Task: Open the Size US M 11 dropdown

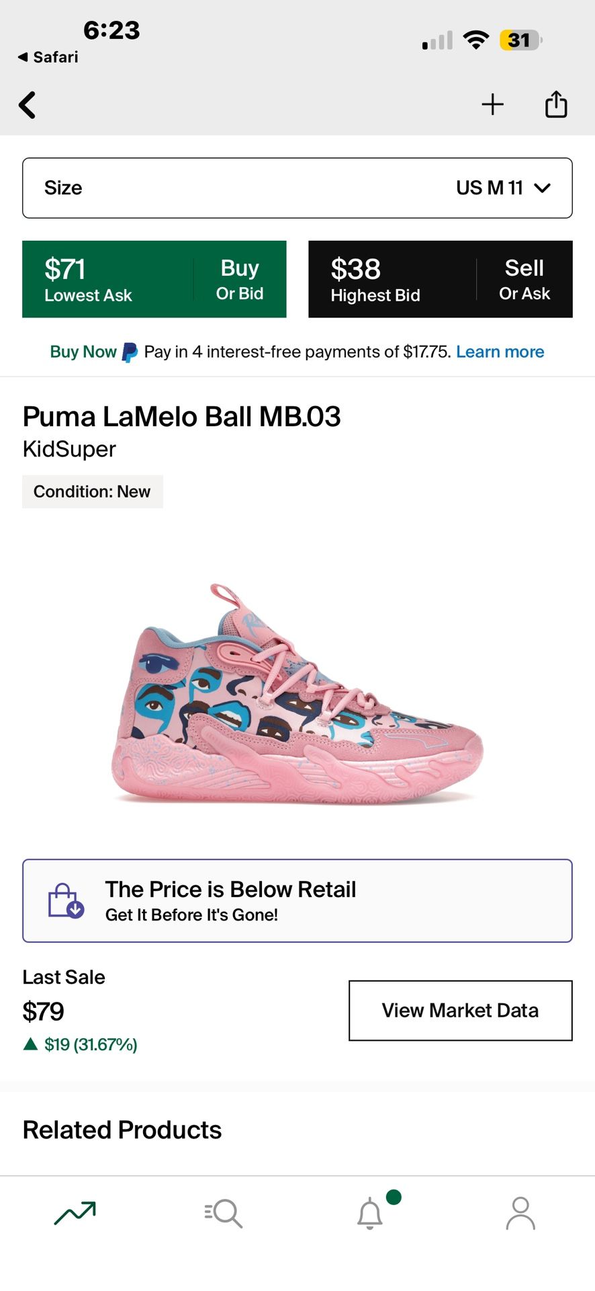Action: [x=297, y=188]
